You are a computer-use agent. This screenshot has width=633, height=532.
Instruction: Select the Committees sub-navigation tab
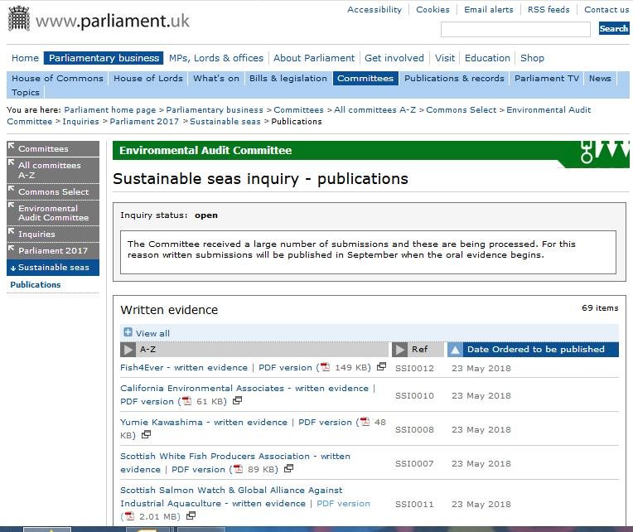(x=365, y=78)
